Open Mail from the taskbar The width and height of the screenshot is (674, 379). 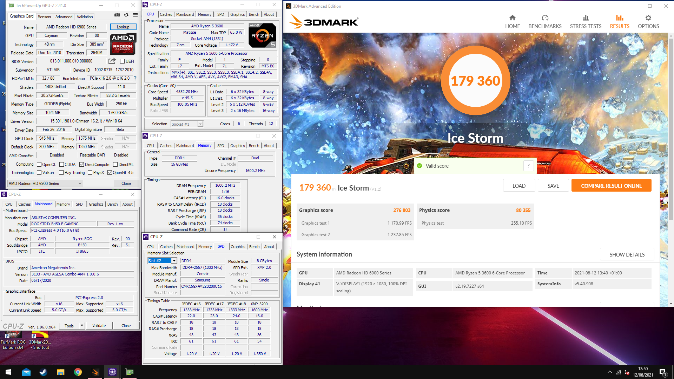point(26,372)
